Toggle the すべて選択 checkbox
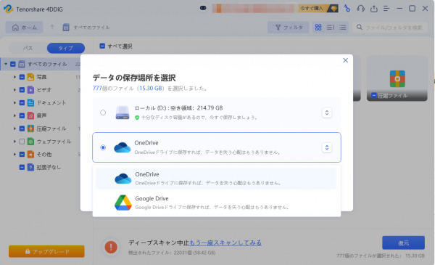Image resolution: width=435 pixels, height=265 pixels. click(x=102, y=46)
